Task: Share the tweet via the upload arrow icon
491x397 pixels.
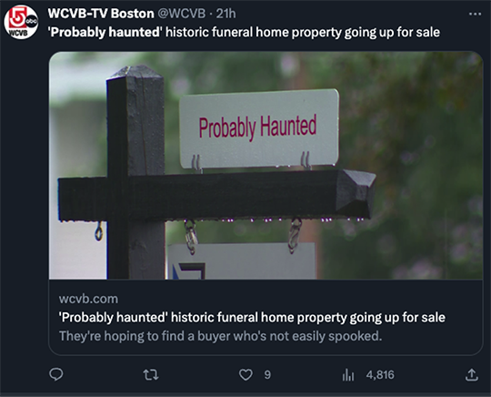Action: [x=472, y=375]
